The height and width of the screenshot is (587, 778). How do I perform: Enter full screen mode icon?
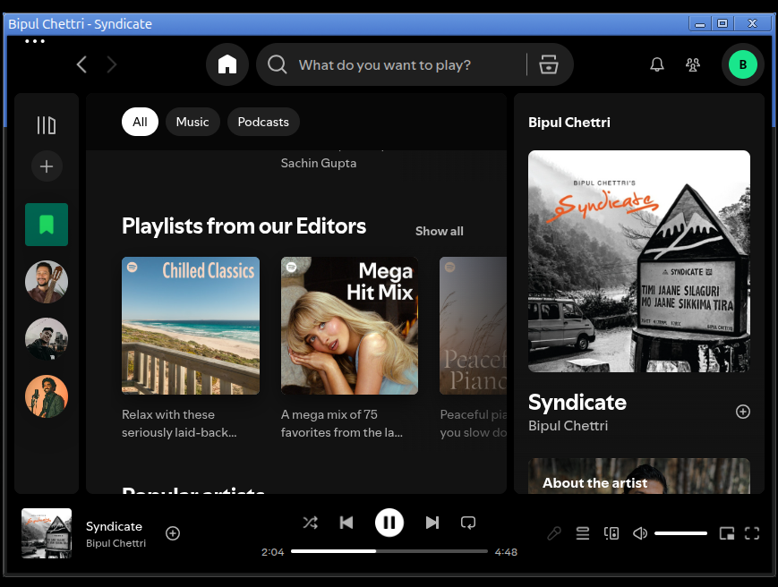[x=752, y=533]
